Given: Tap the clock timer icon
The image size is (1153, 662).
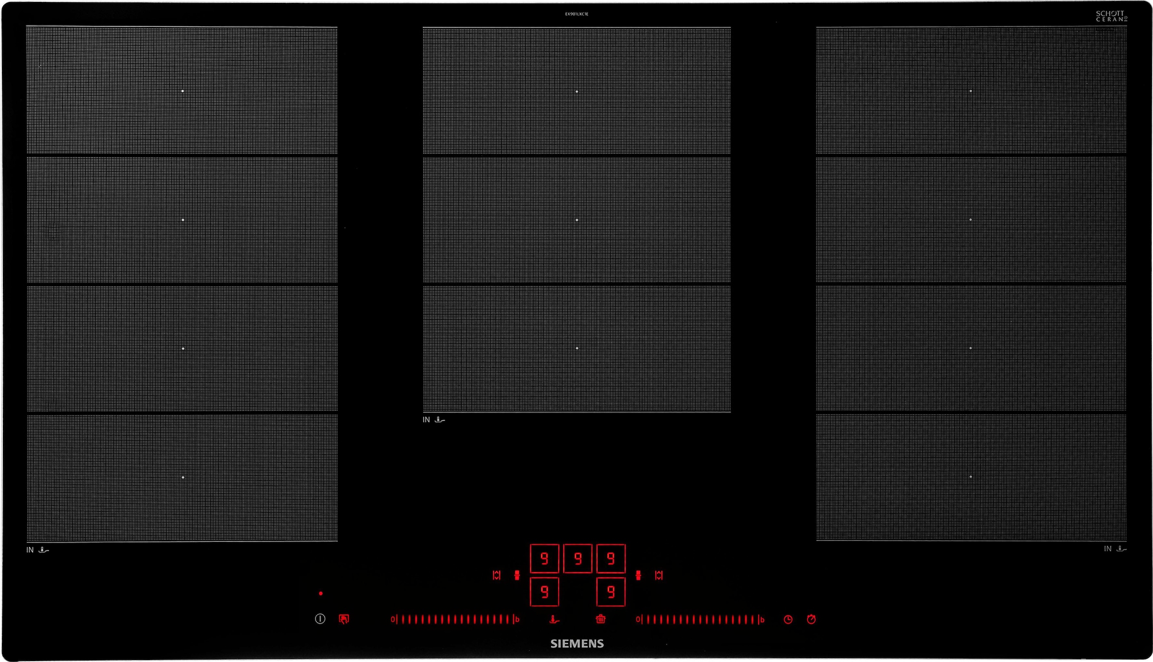Looking at the screenshot, I should click(x=788, y=619).
